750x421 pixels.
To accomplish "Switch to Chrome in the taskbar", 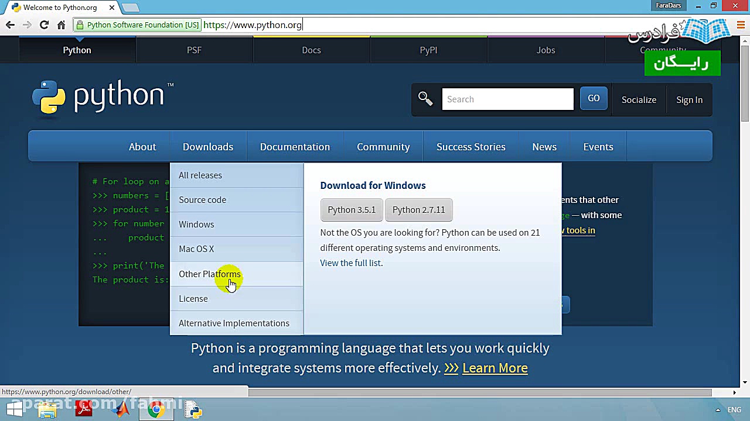I will [156, 409].
